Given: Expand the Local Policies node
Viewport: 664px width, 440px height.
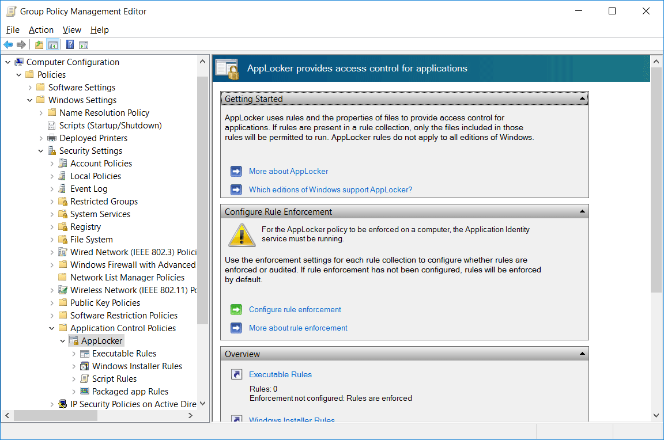Looking at the screenshot, I should tap(52, 176).
